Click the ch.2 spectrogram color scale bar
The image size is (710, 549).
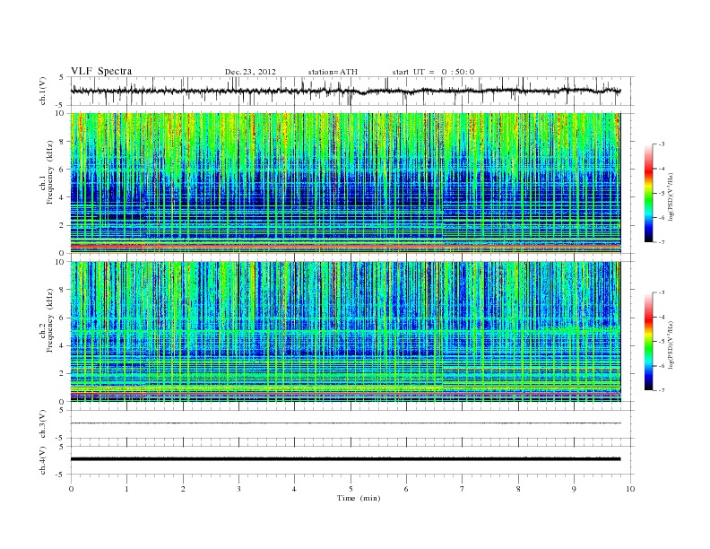[648, 342]
